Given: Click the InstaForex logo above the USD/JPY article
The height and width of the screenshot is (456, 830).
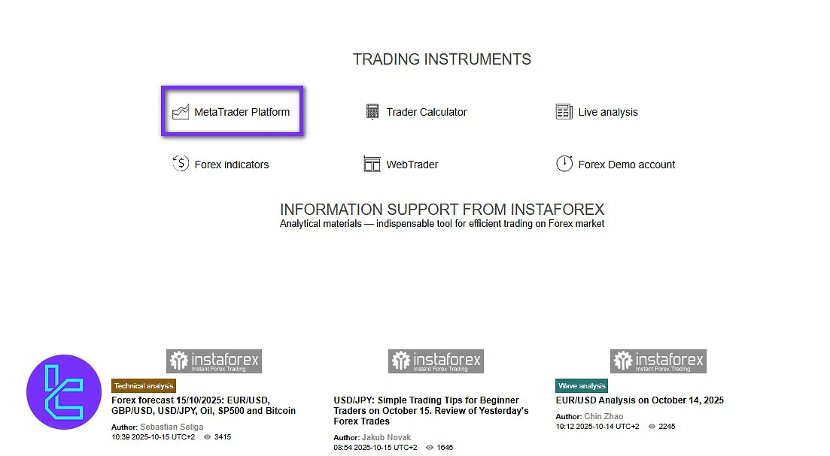Looking at the screenshot, I should 436,361.
